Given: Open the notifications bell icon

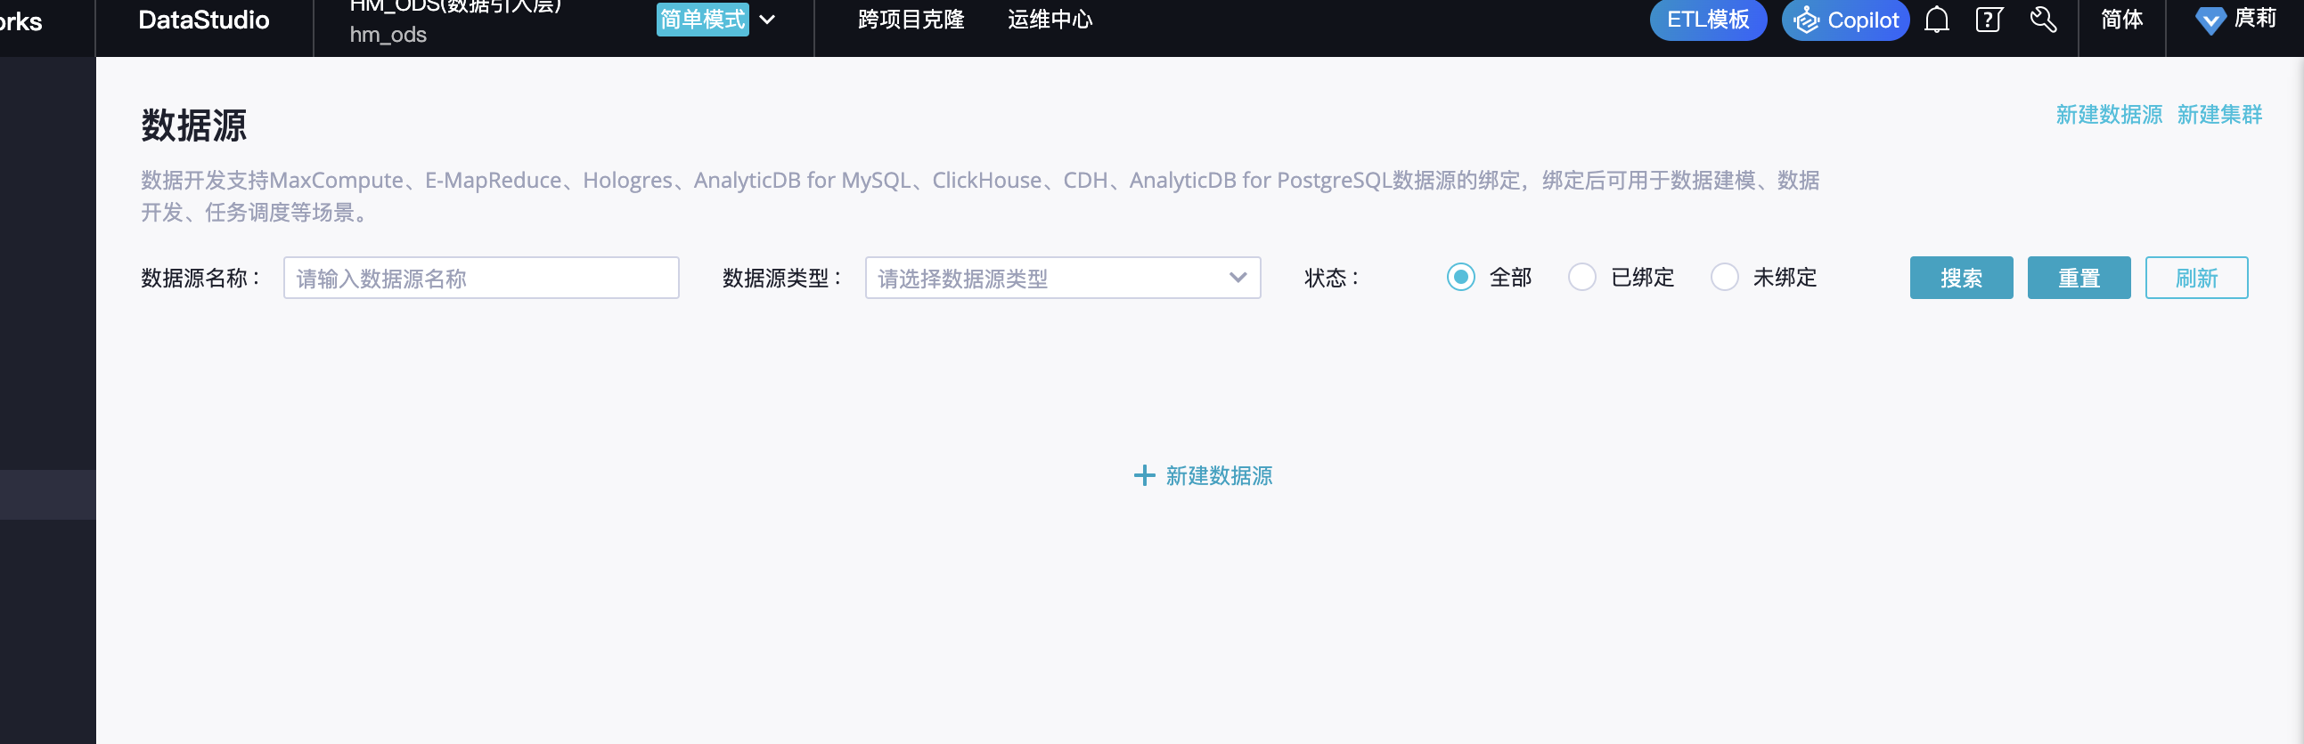Looking at the screenshot, I should (1936, 19).
